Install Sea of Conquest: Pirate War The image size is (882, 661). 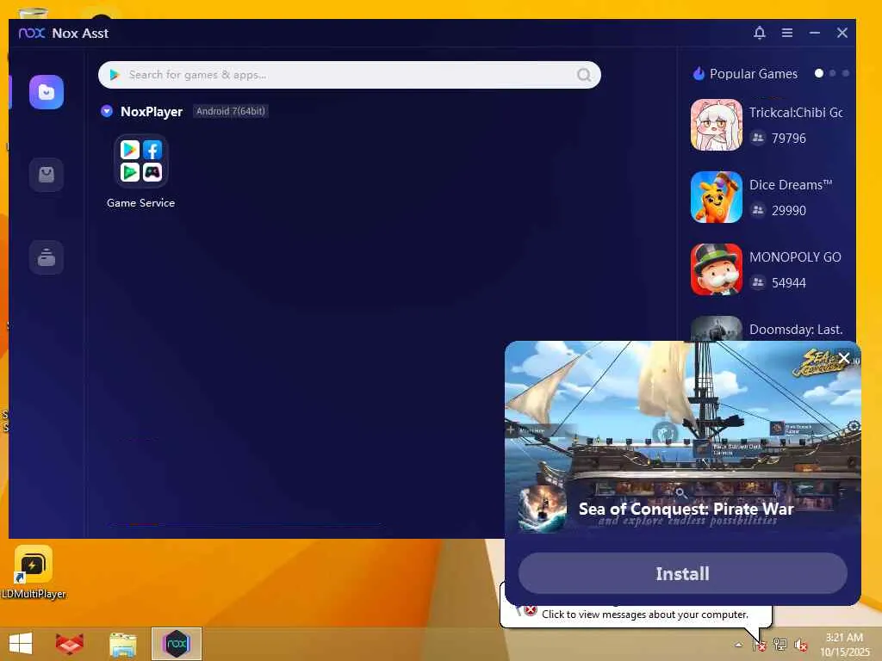(682, 573)
